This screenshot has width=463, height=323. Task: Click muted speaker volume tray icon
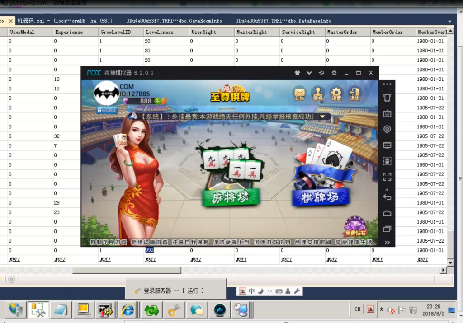[x=391, y=310]
